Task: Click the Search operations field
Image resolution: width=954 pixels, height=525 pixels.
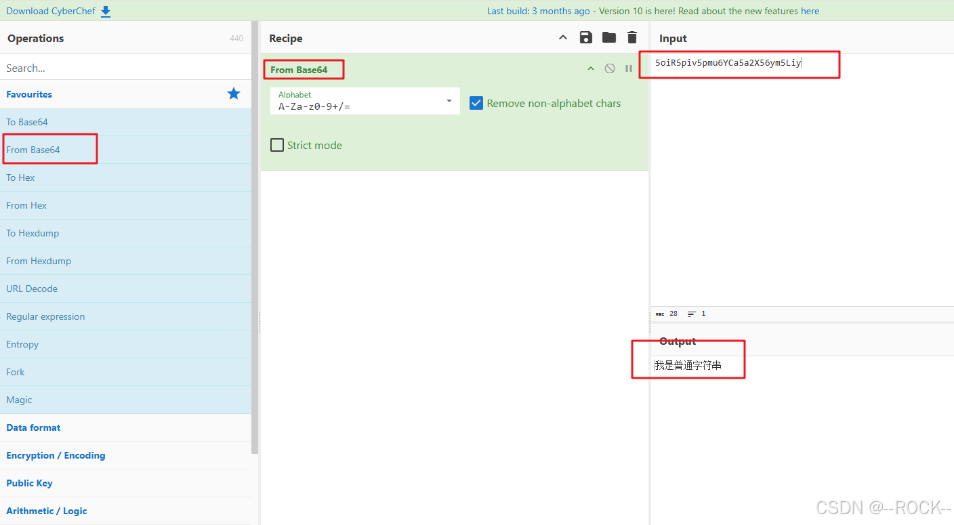Action: click(x=102, y=68)
